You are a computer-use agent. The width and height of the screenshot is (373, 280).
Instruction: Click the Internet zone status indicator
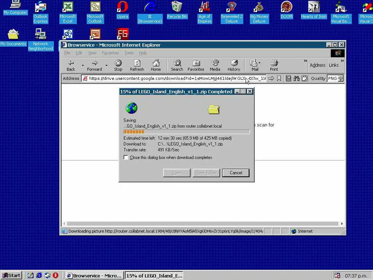pyautogui.click(x=302, y=231)
